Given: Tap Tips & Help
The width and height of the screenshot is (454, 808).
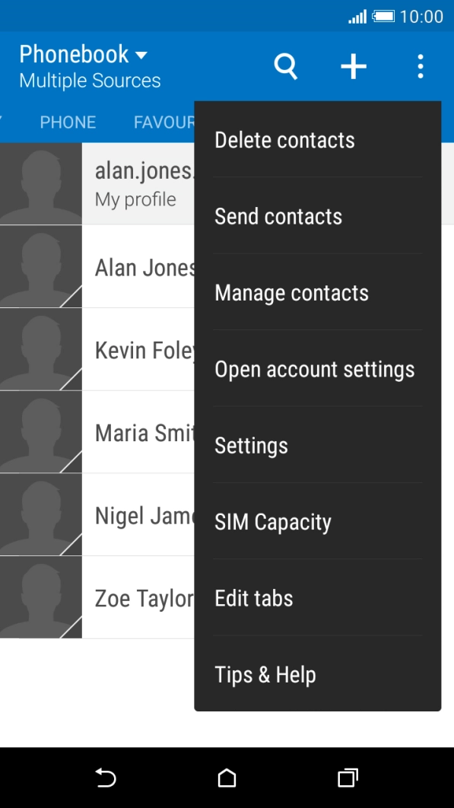Looking at the screenshot, I should tap(265, 674).
